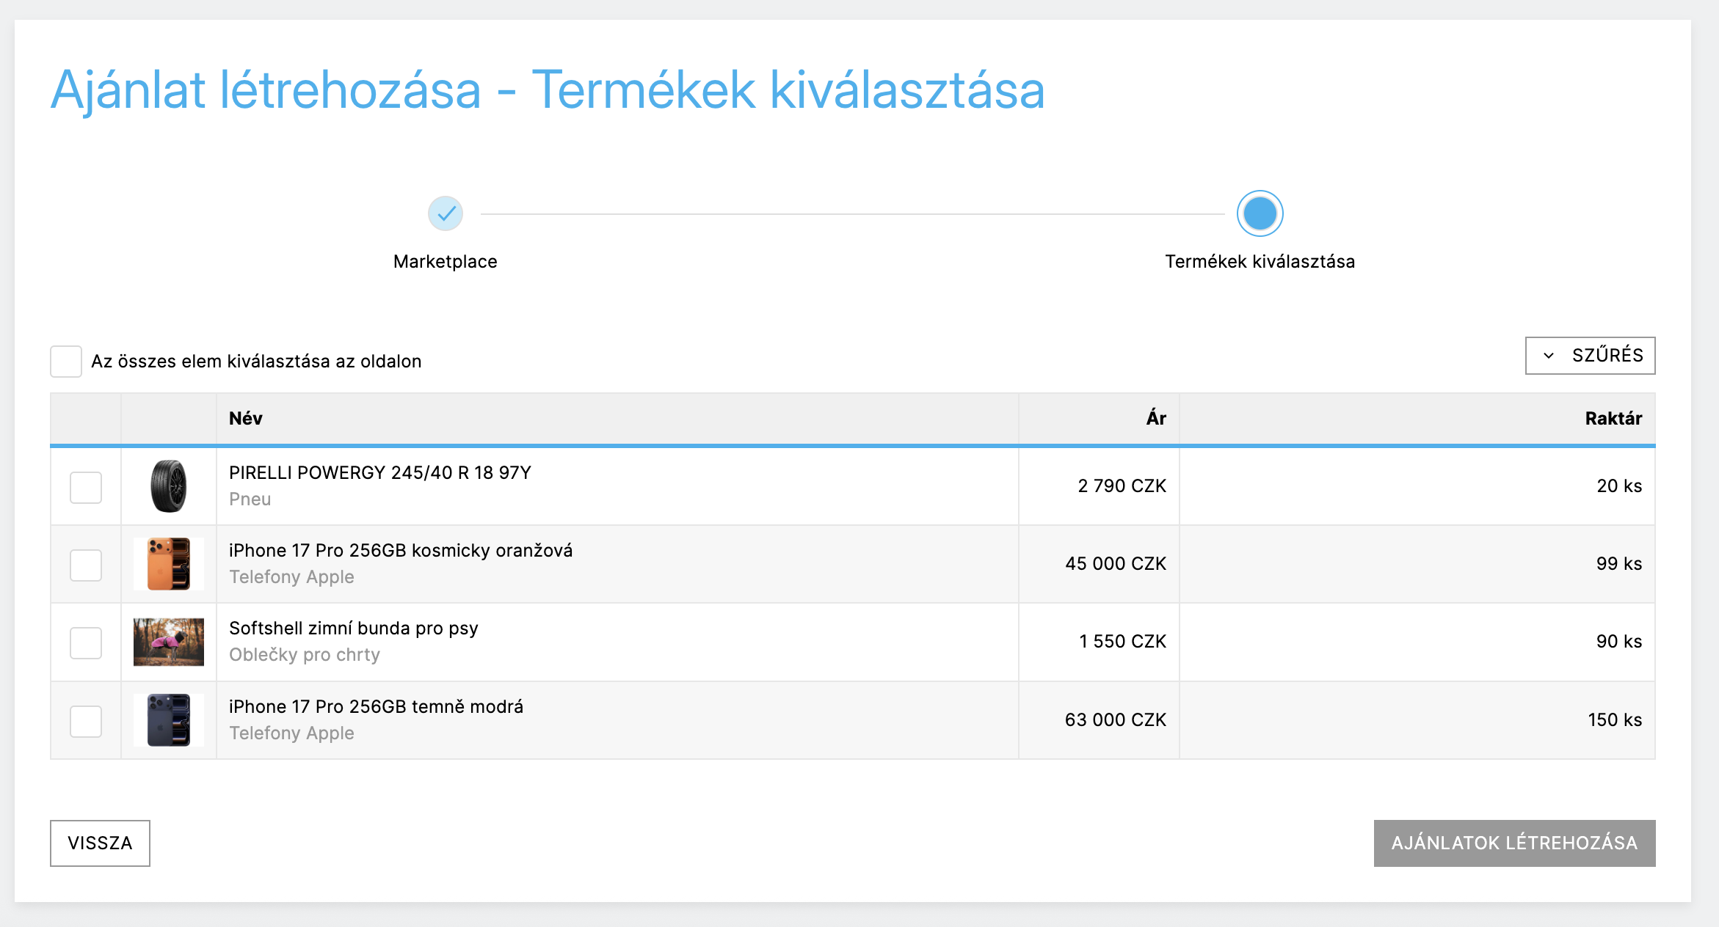Click the dark blue iPhone thumbnail
This screenshot has height=927, width=1719.
[x=168, y=720]
